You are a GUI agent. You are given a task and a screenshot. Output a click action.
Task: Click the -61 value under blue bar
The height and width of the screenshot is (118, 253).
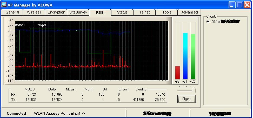click(x=185, y=82)
